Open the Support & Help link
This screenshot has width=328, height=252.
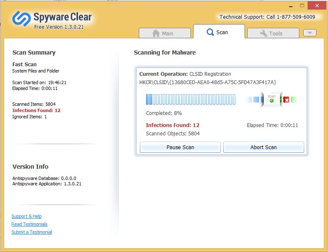pos(27,216)
